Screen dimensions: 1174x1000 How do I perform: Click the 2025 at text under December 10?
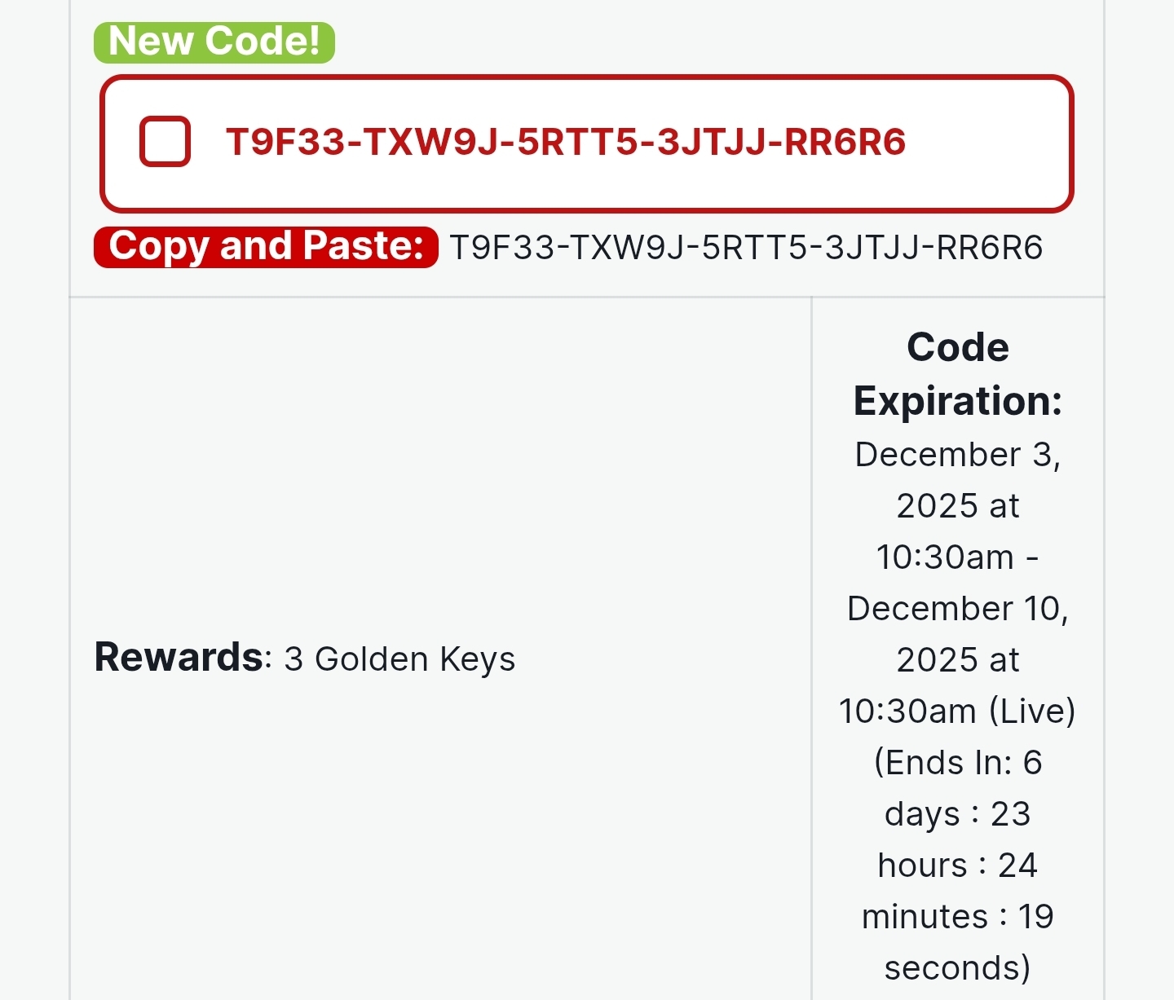tap(957, 660)
